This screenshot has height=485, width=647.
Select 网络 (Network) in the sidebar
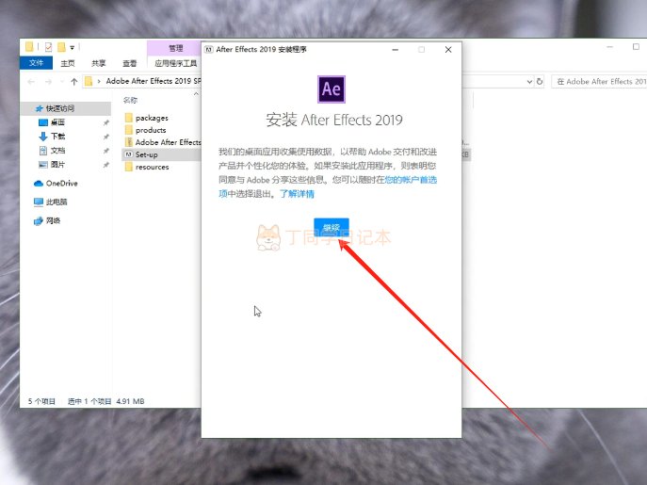53,220
